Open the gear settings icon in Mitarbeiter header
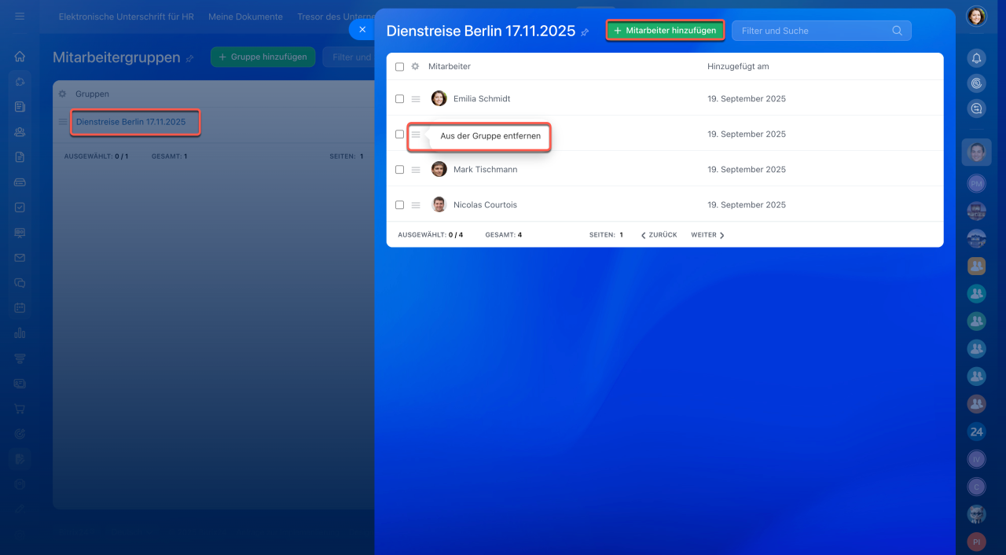Screen dimensions: 1006x555 click(x=415, y=67)
